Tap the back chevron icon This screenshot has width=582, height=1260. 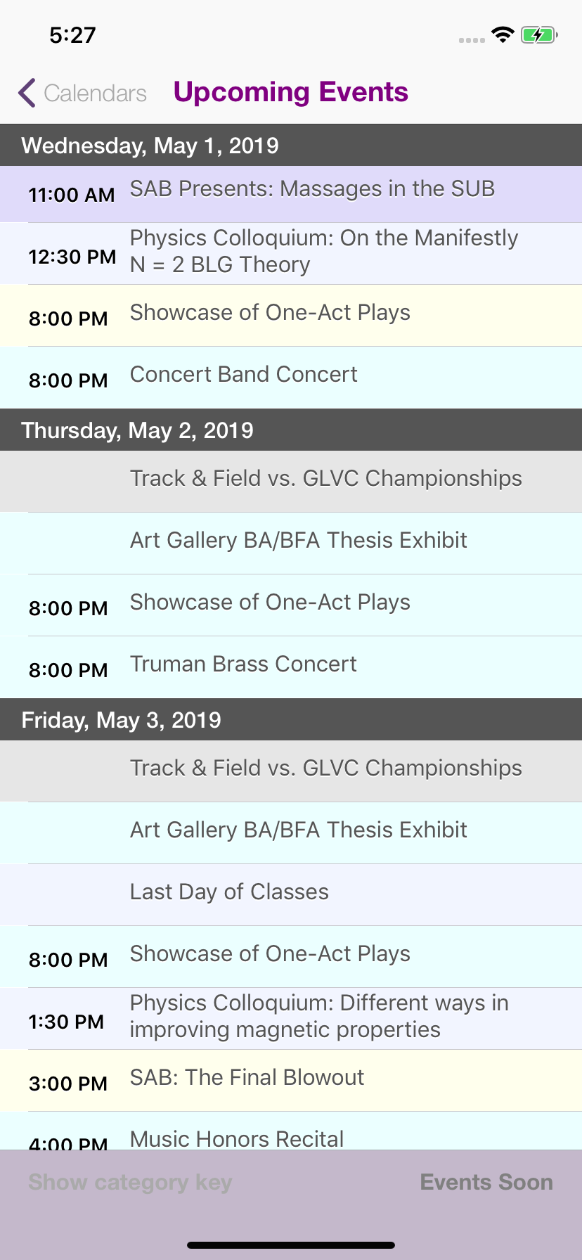(x=27, y=93)
